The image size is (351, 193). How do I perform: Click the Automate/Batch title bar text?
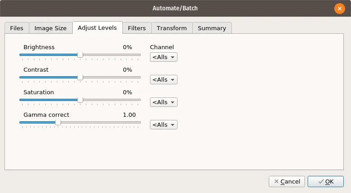tap(175, 8)
